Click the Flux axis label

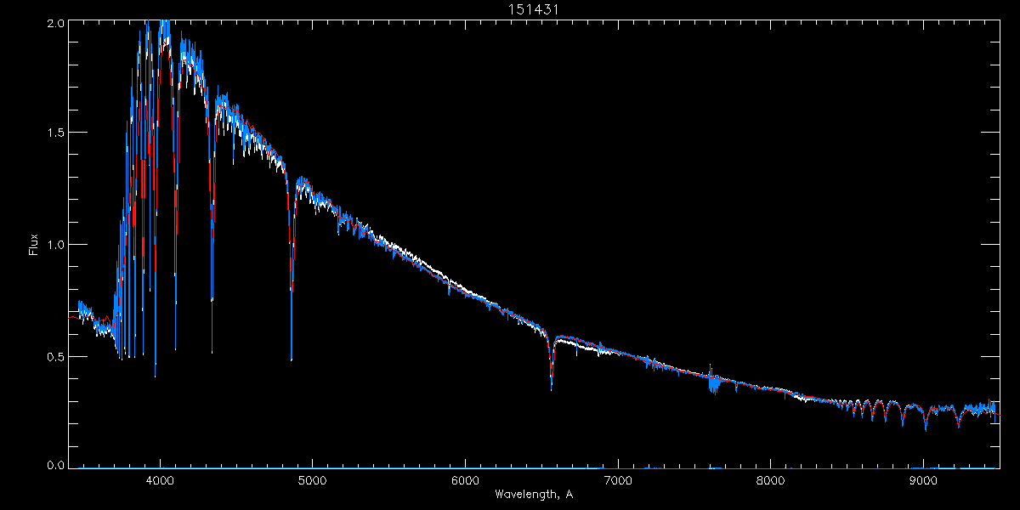click(x=33, y=244)
